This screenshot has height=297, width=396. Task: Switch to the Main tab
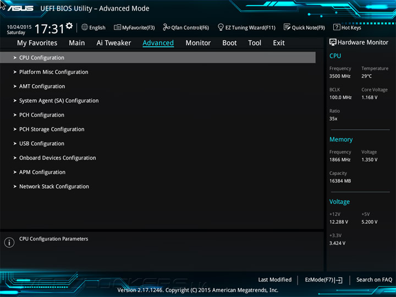(x=77, y=43)
